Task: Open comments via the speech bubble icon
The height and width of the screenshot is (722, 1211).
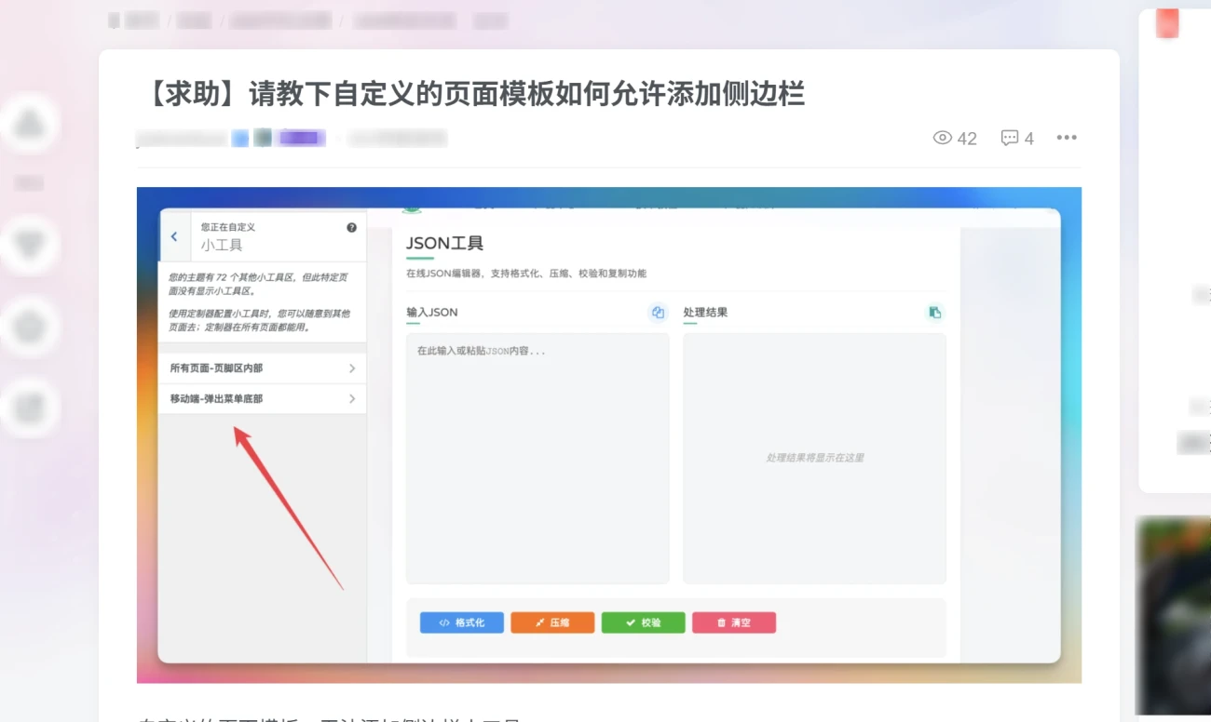Action: point(1009,138)
